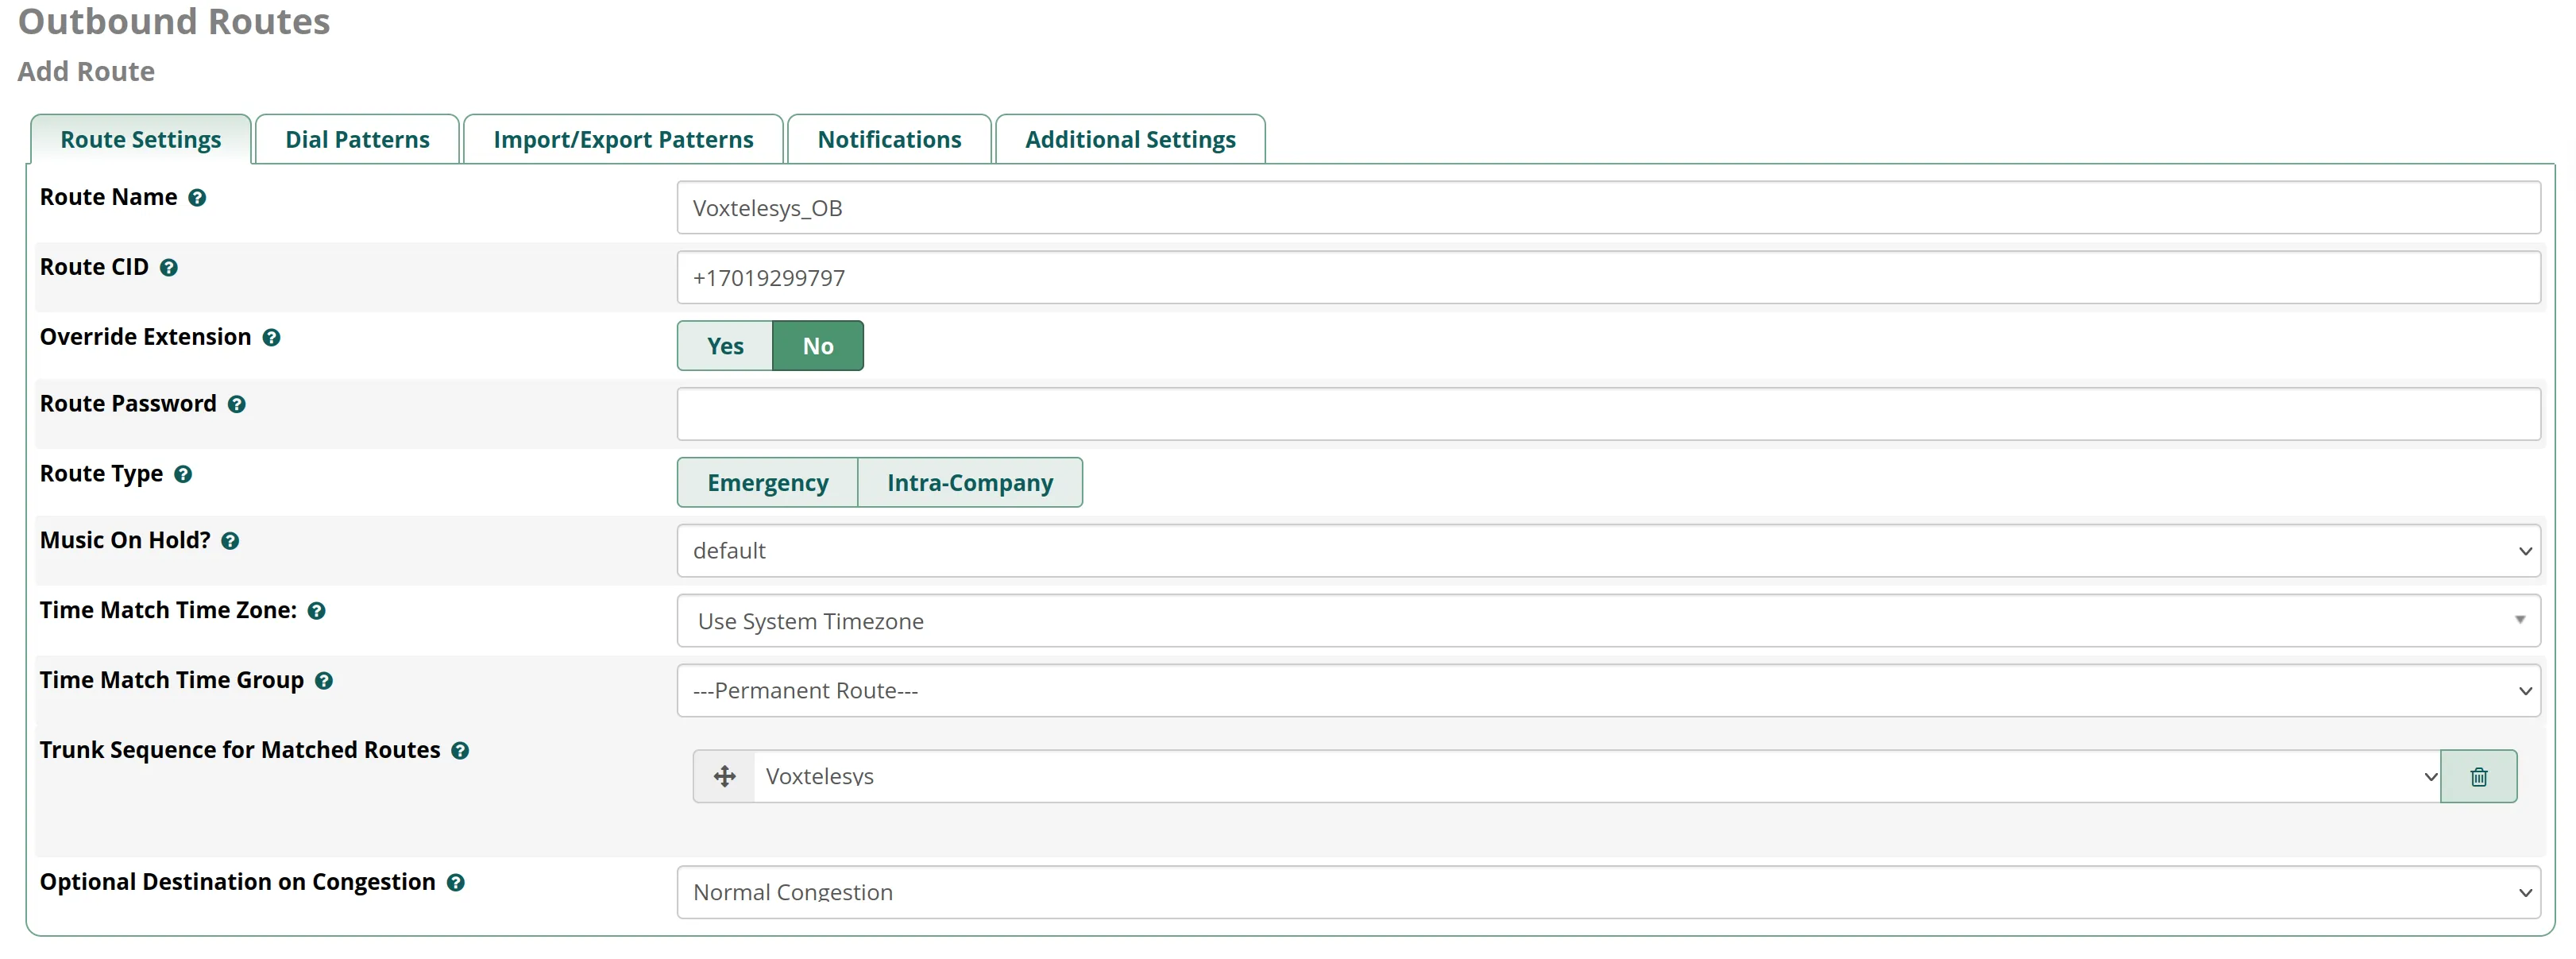Screen dimensions: 2576x959
Task: Open the Import/Export Patterns section
Action: tap(622, 139)
